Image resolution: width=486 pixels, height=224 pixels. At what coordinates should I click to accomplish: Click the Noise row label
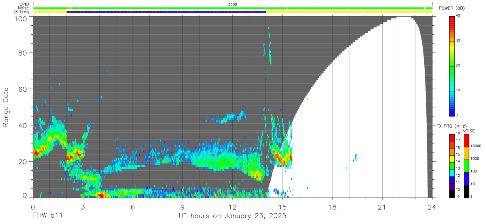(x=24, y=8)
